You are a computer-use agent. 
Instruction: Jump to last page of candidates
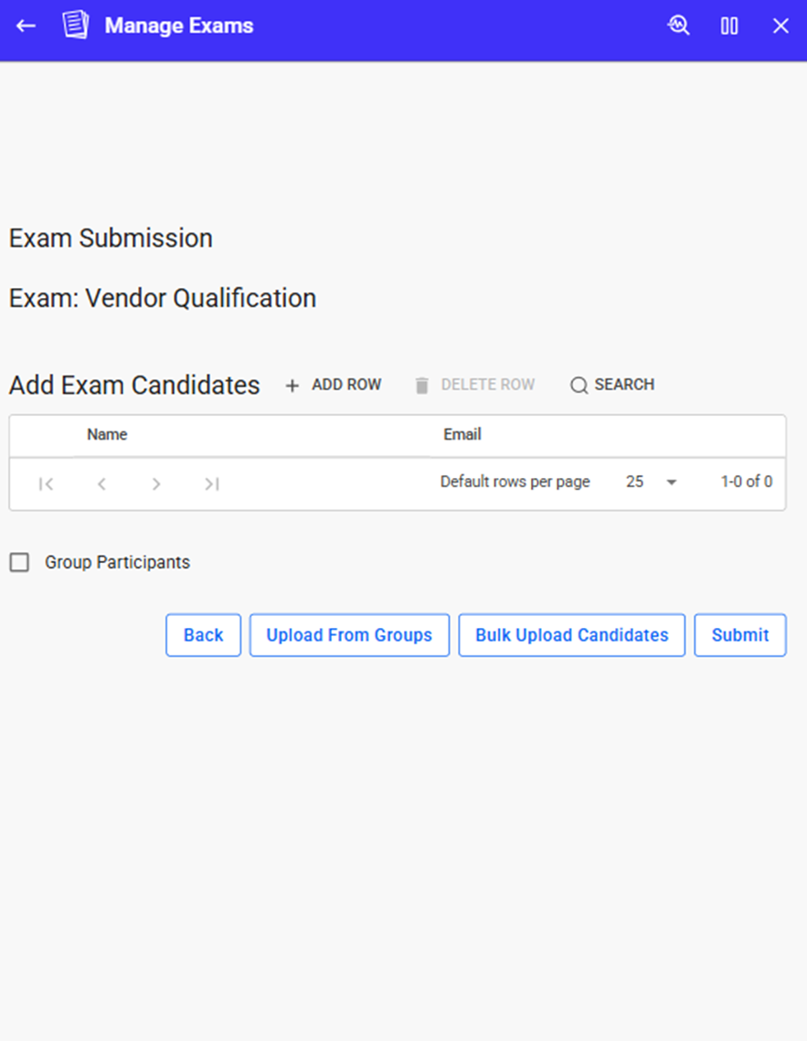coord(212,483)
